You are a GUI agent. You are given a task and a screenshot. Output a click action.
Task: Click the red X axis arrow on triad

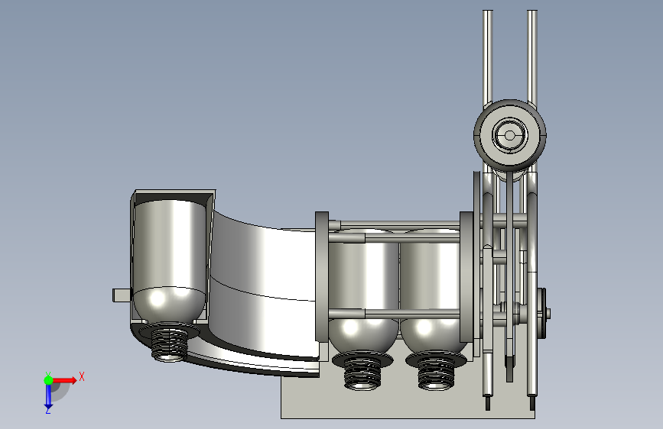click(64, 380)
